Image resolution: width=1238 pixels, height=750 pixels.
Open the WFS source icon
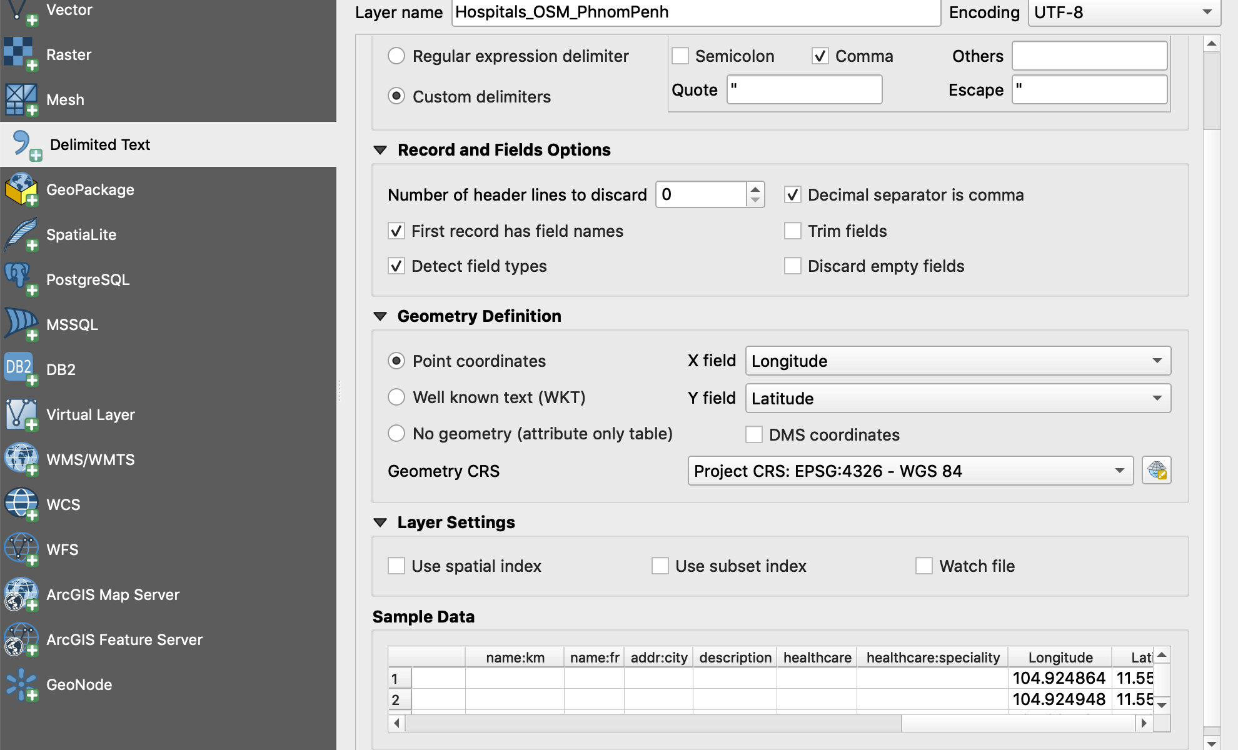click(x=21, y=549)
